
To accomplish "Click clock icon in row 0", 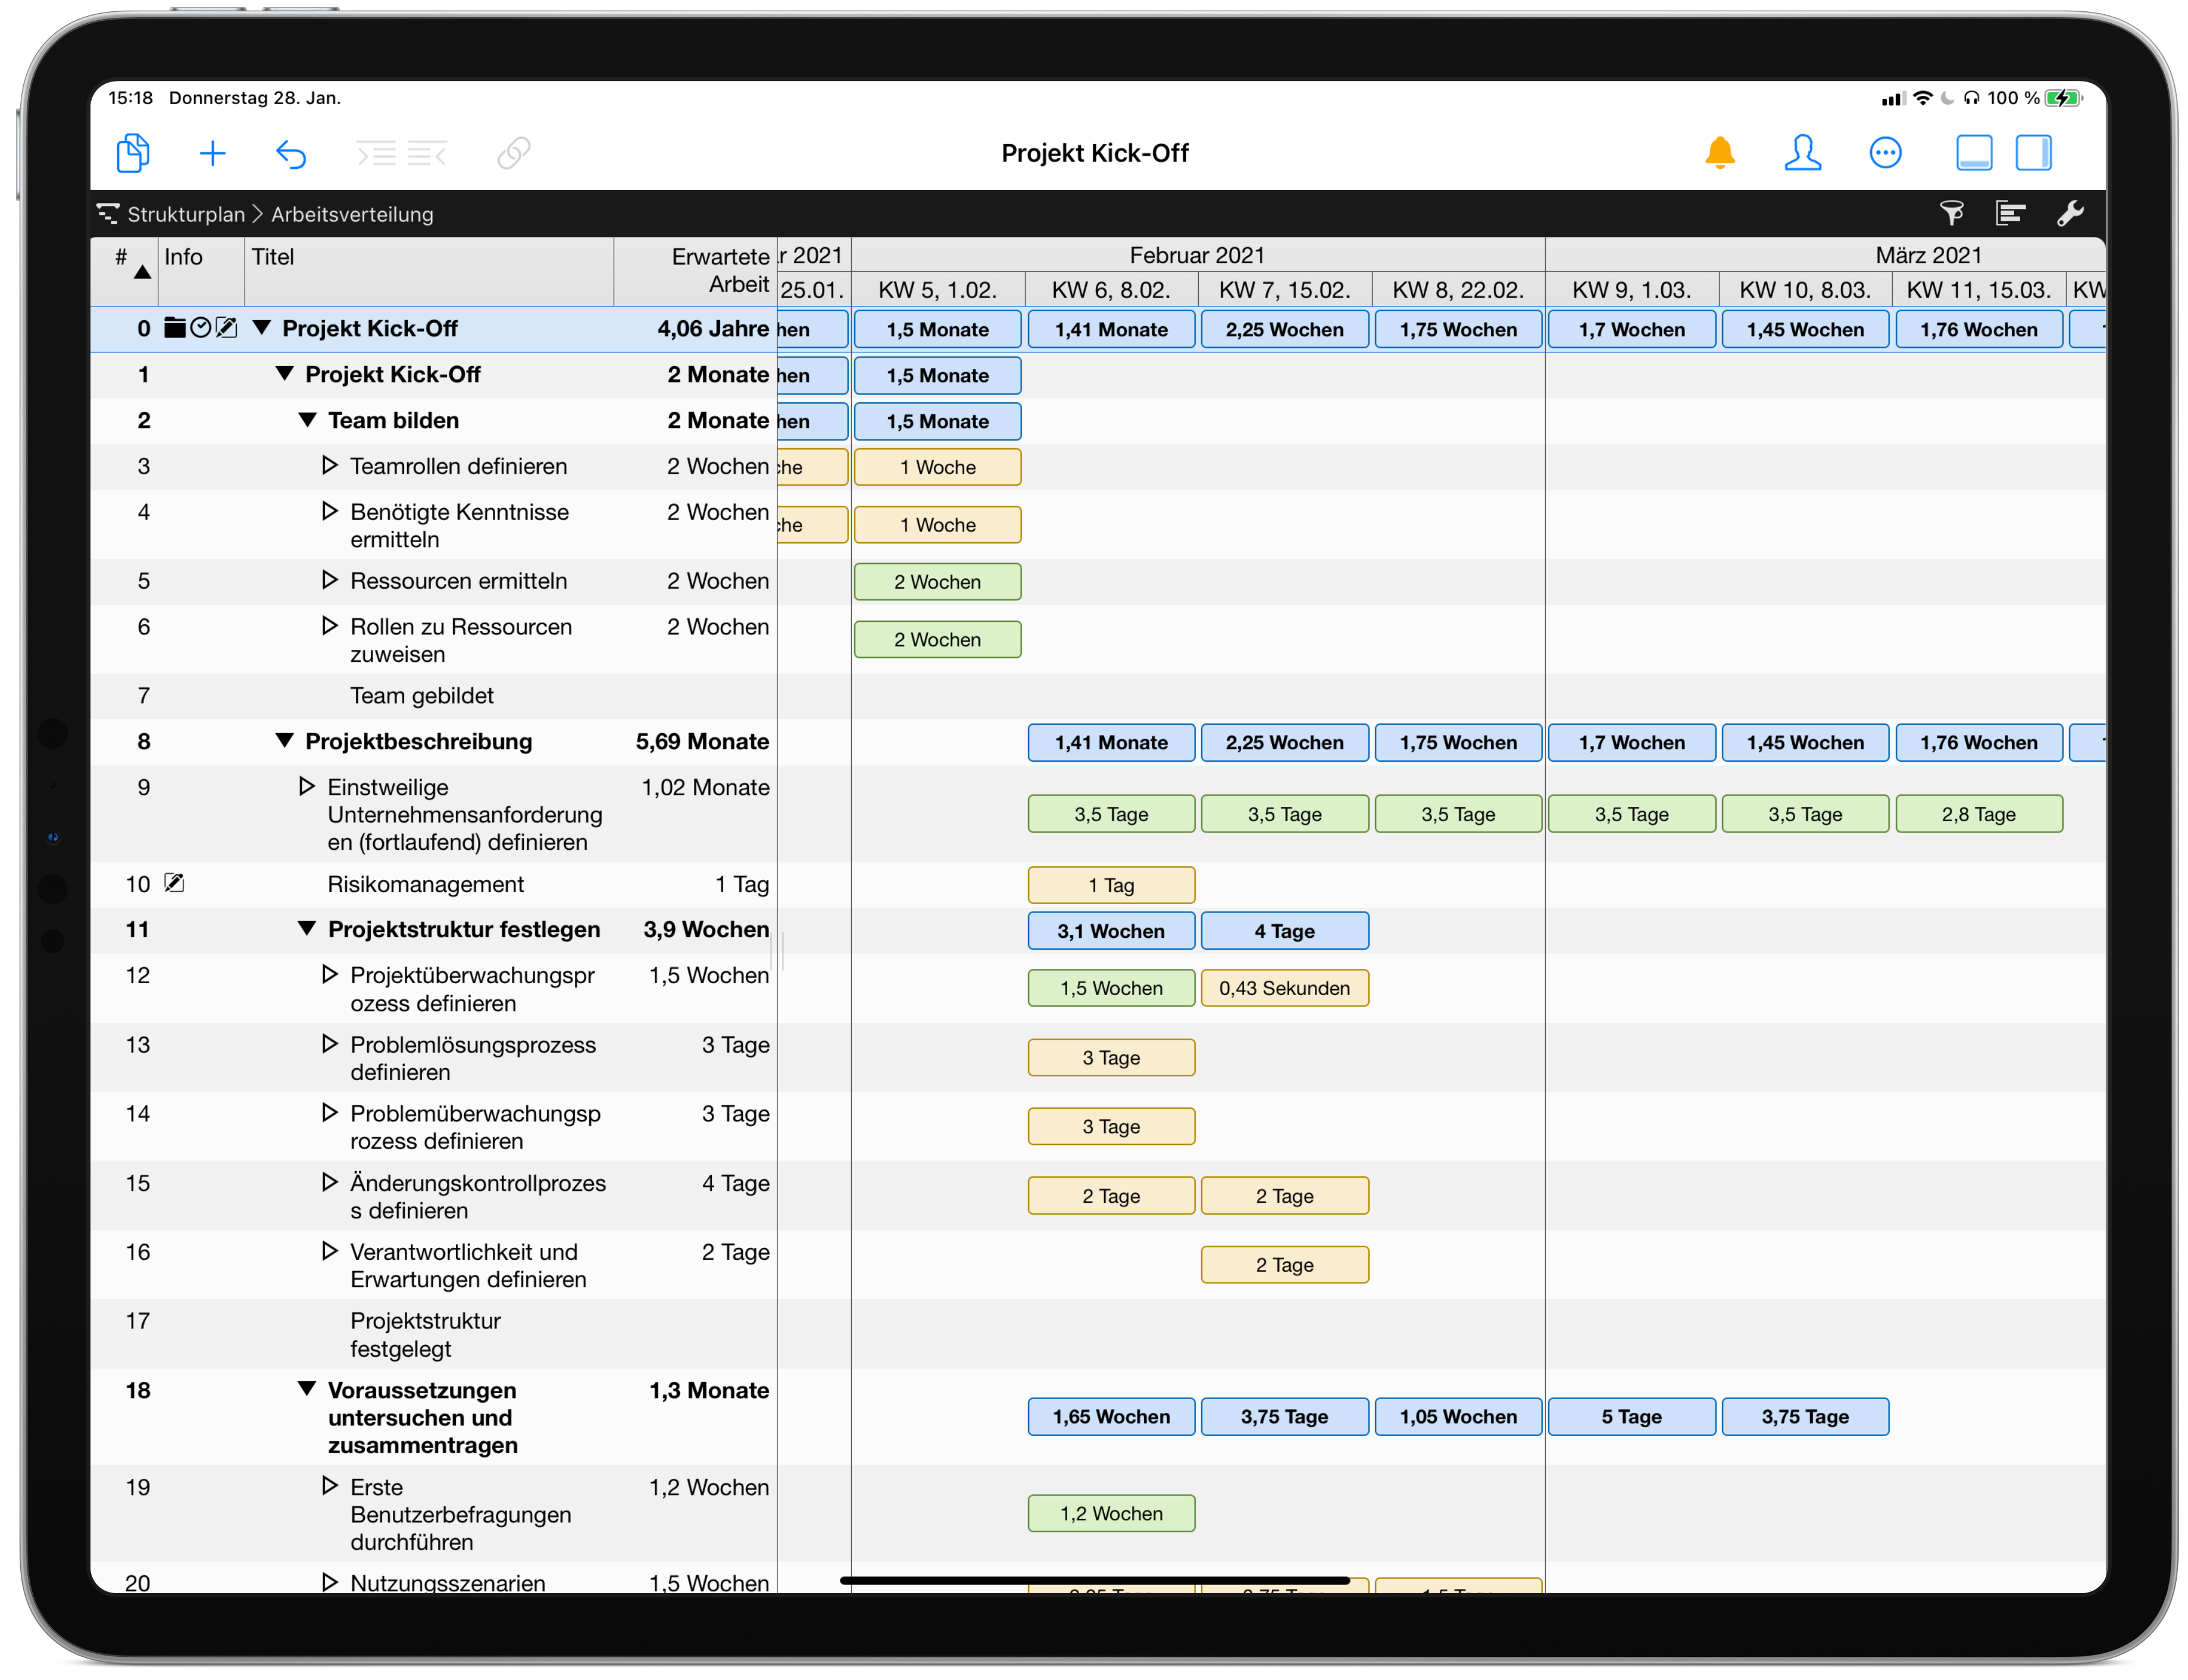I will (201, 328).
